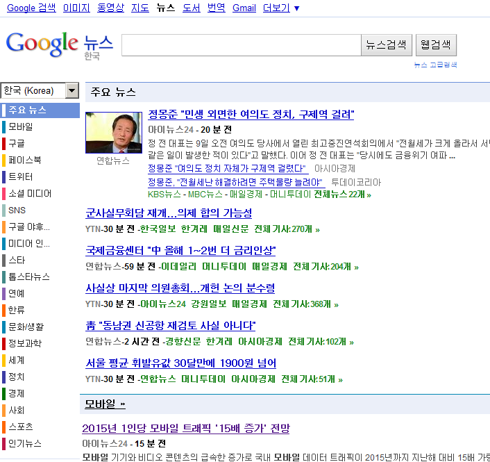Open 한겨레 link under 군사실무회담 story
490x462 pixels.
tap(194, 229)
